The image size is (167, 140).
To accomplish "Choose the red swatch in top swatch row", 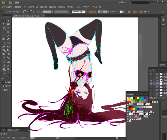I will [x=136, y=98].
